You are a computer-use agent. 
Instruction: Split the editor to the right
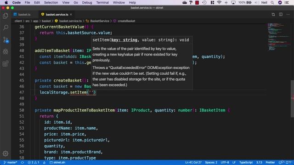click(281, 14)
